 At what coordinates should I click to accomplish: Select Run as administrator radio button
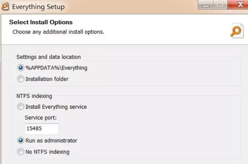(20, 141)
